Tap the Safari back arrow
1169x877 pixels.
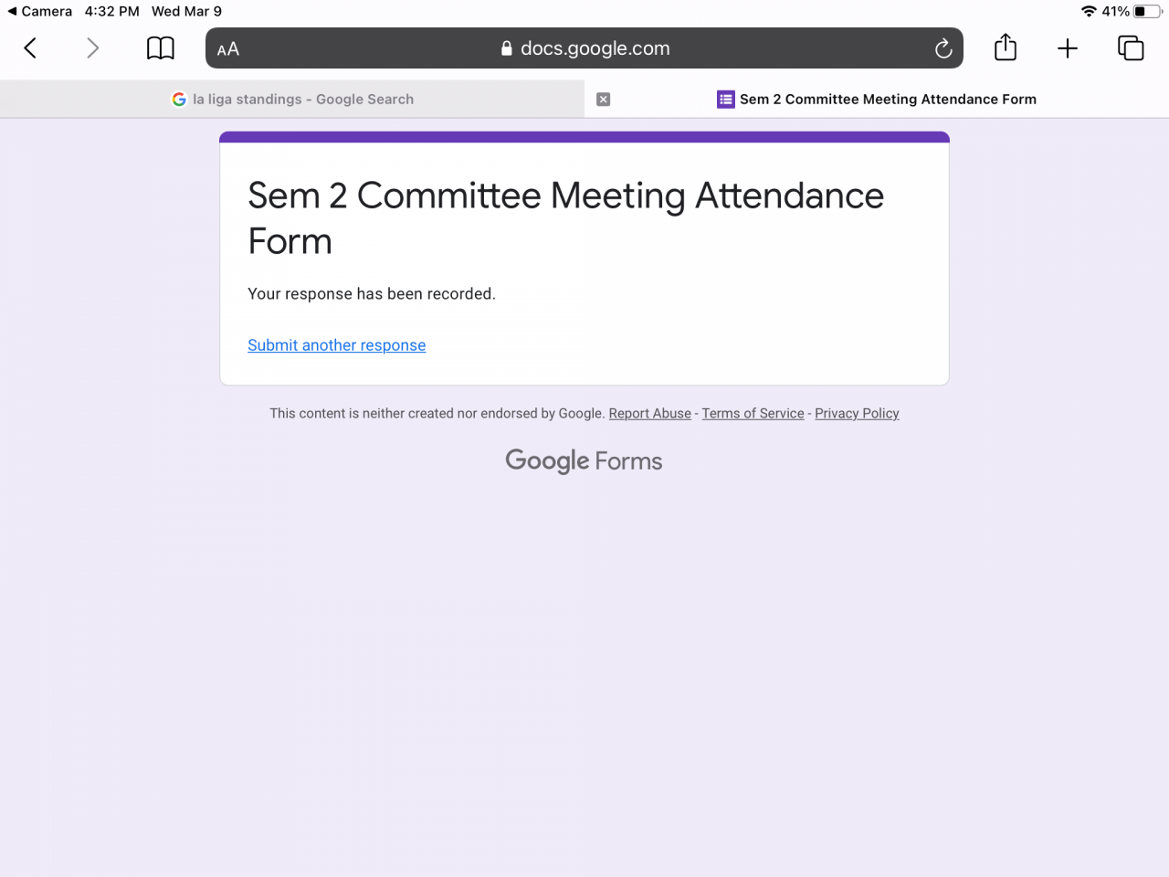pyautogui.click(x=30, y=48)
